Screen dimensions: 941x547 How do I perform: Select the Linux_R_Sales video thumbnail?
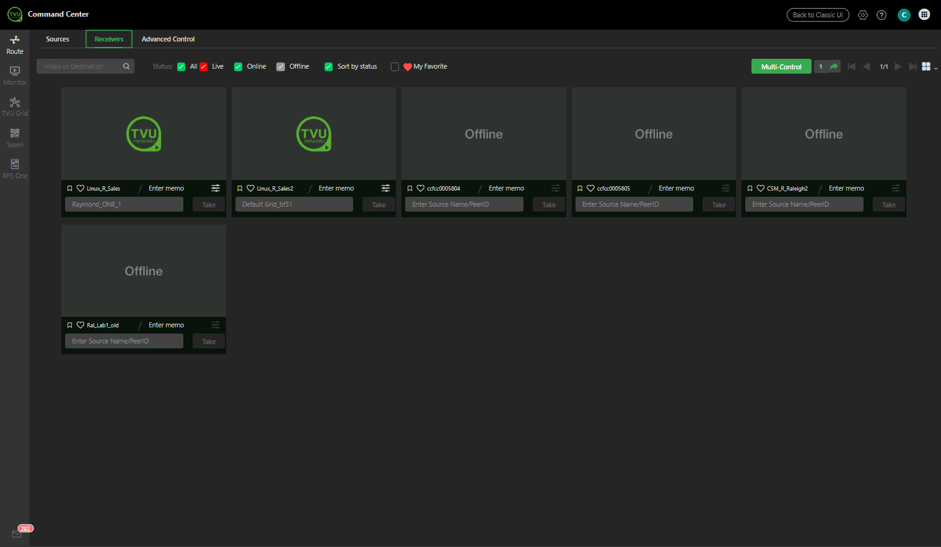[x=144, y=134]
